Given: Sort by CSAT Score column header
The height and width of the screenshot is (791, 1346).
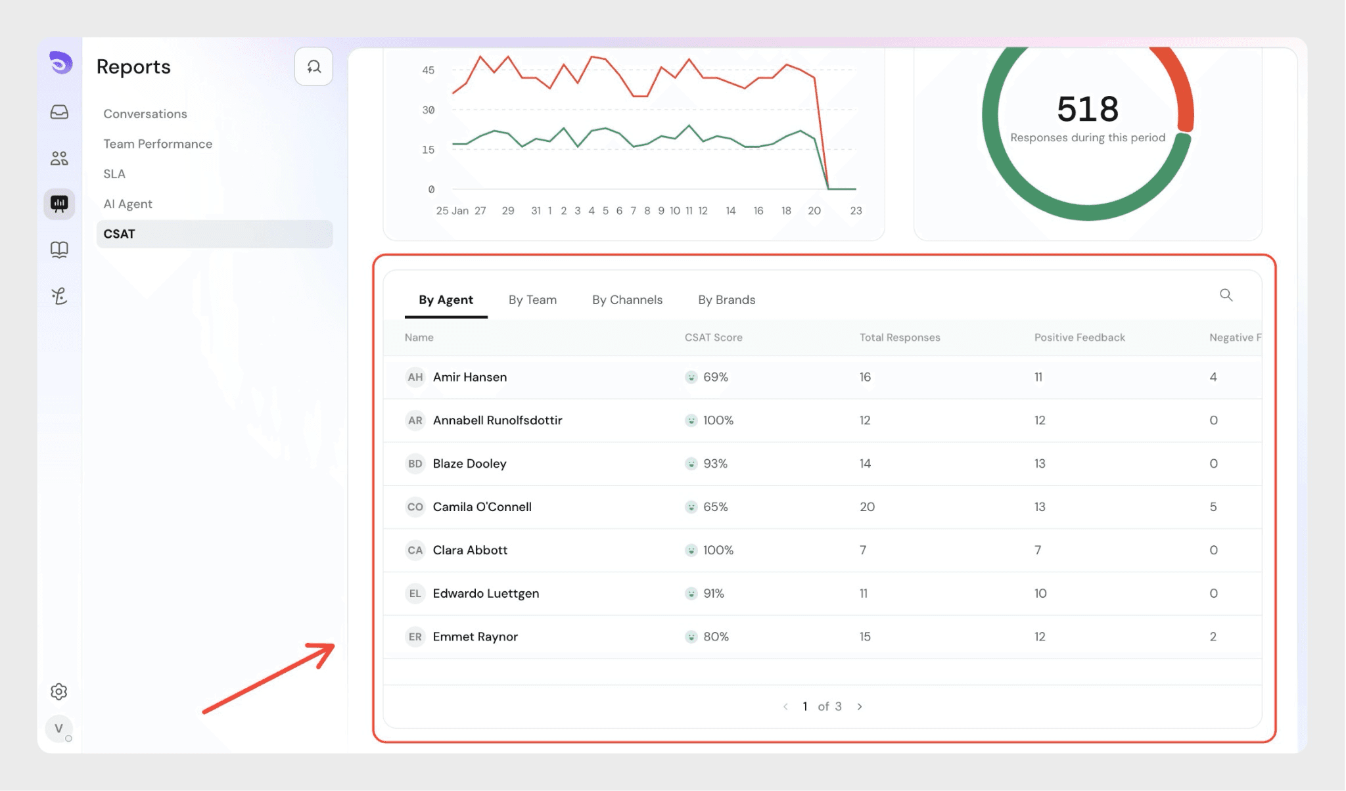Looking at the screenshot, I should (713, 337).
